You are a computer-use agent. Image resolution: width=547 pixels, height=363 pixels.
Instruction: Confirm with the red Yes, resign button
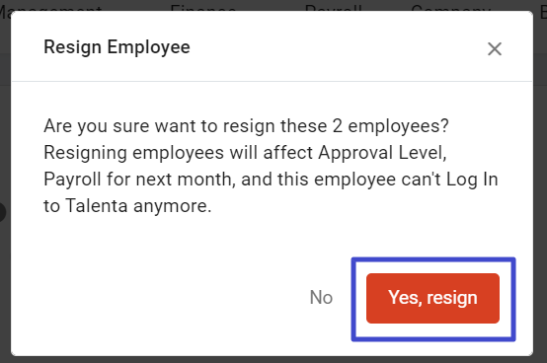[432, 298]
